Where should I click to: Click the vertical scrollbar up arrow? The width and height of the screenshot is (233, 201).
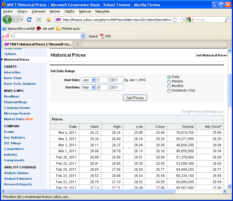click(229, 51)
